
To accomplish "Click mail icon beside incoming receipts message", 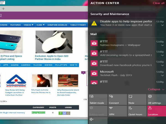I will [x=94, y=53].
